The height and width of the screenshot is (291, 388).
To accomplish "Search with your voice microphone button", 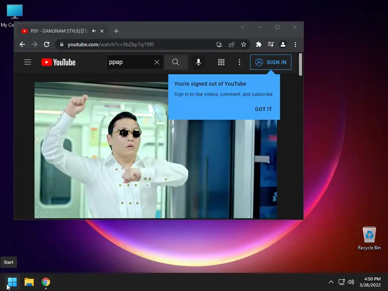I will point(199,62).
